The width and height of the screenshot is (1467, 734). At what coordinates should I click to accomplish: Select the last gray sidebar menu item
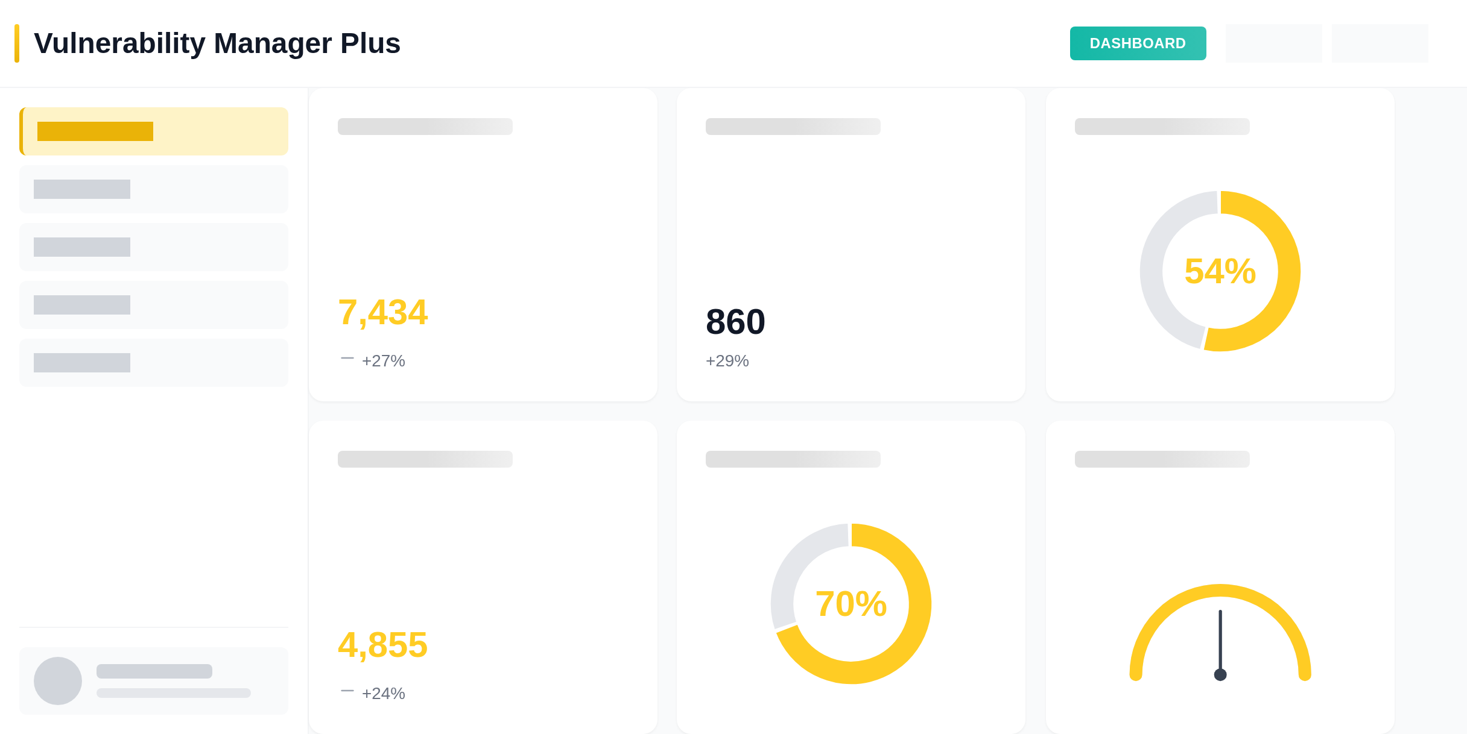click(x=154, y=363)
